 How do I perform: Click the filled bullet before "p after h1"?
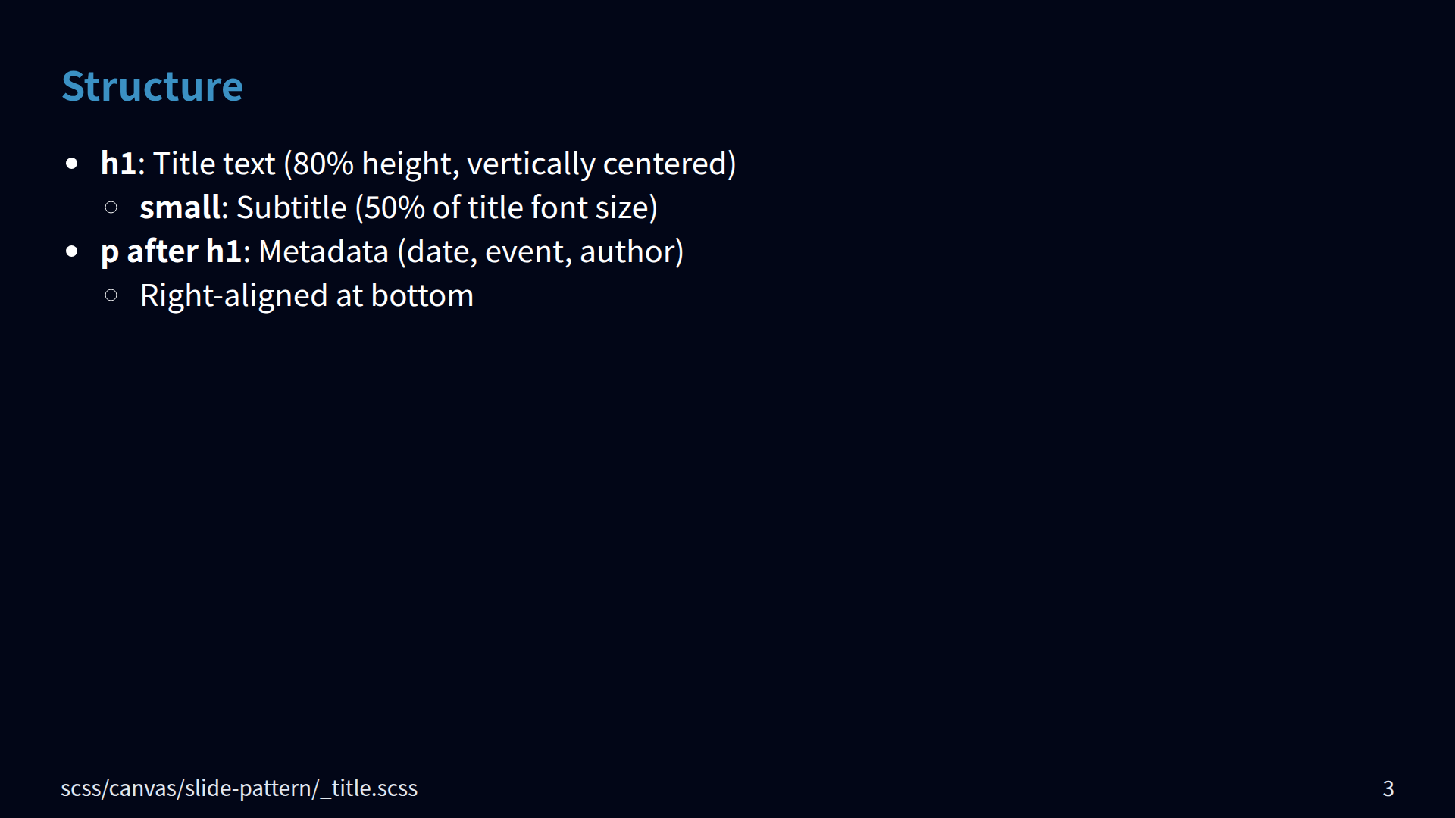[x=72, y=251]
